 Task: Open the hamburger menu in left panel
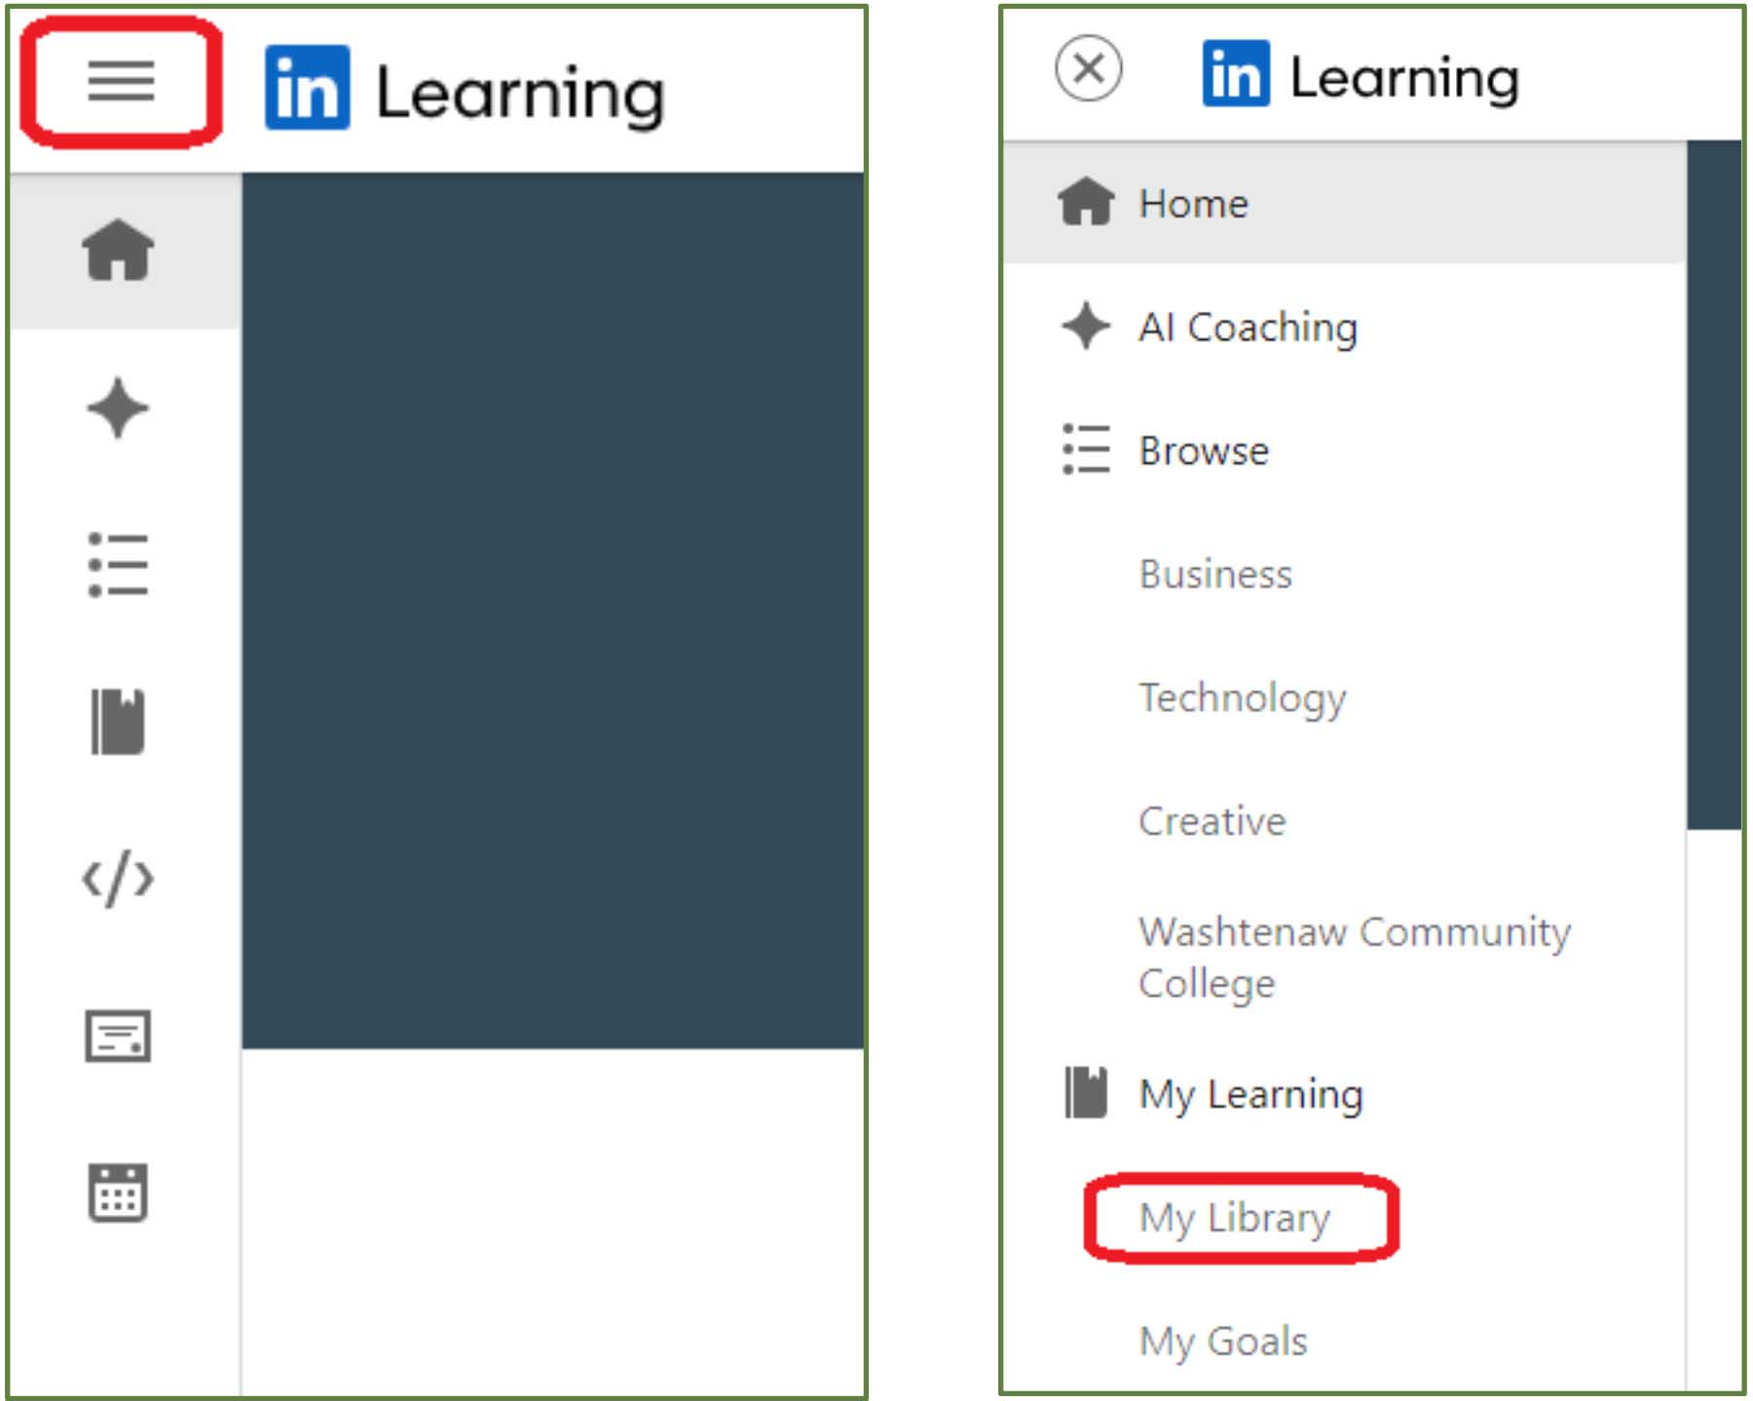pyautogui.click(x=121, y=81)
